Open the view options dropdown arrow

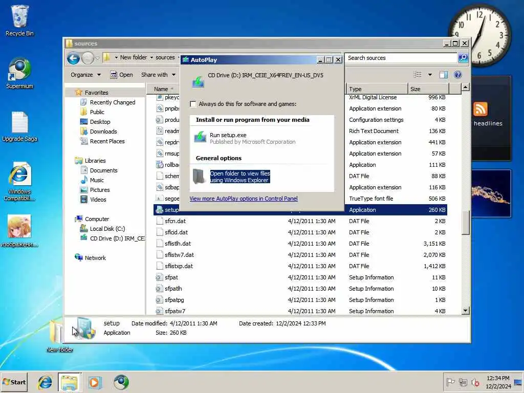click(x=430, y=75)
